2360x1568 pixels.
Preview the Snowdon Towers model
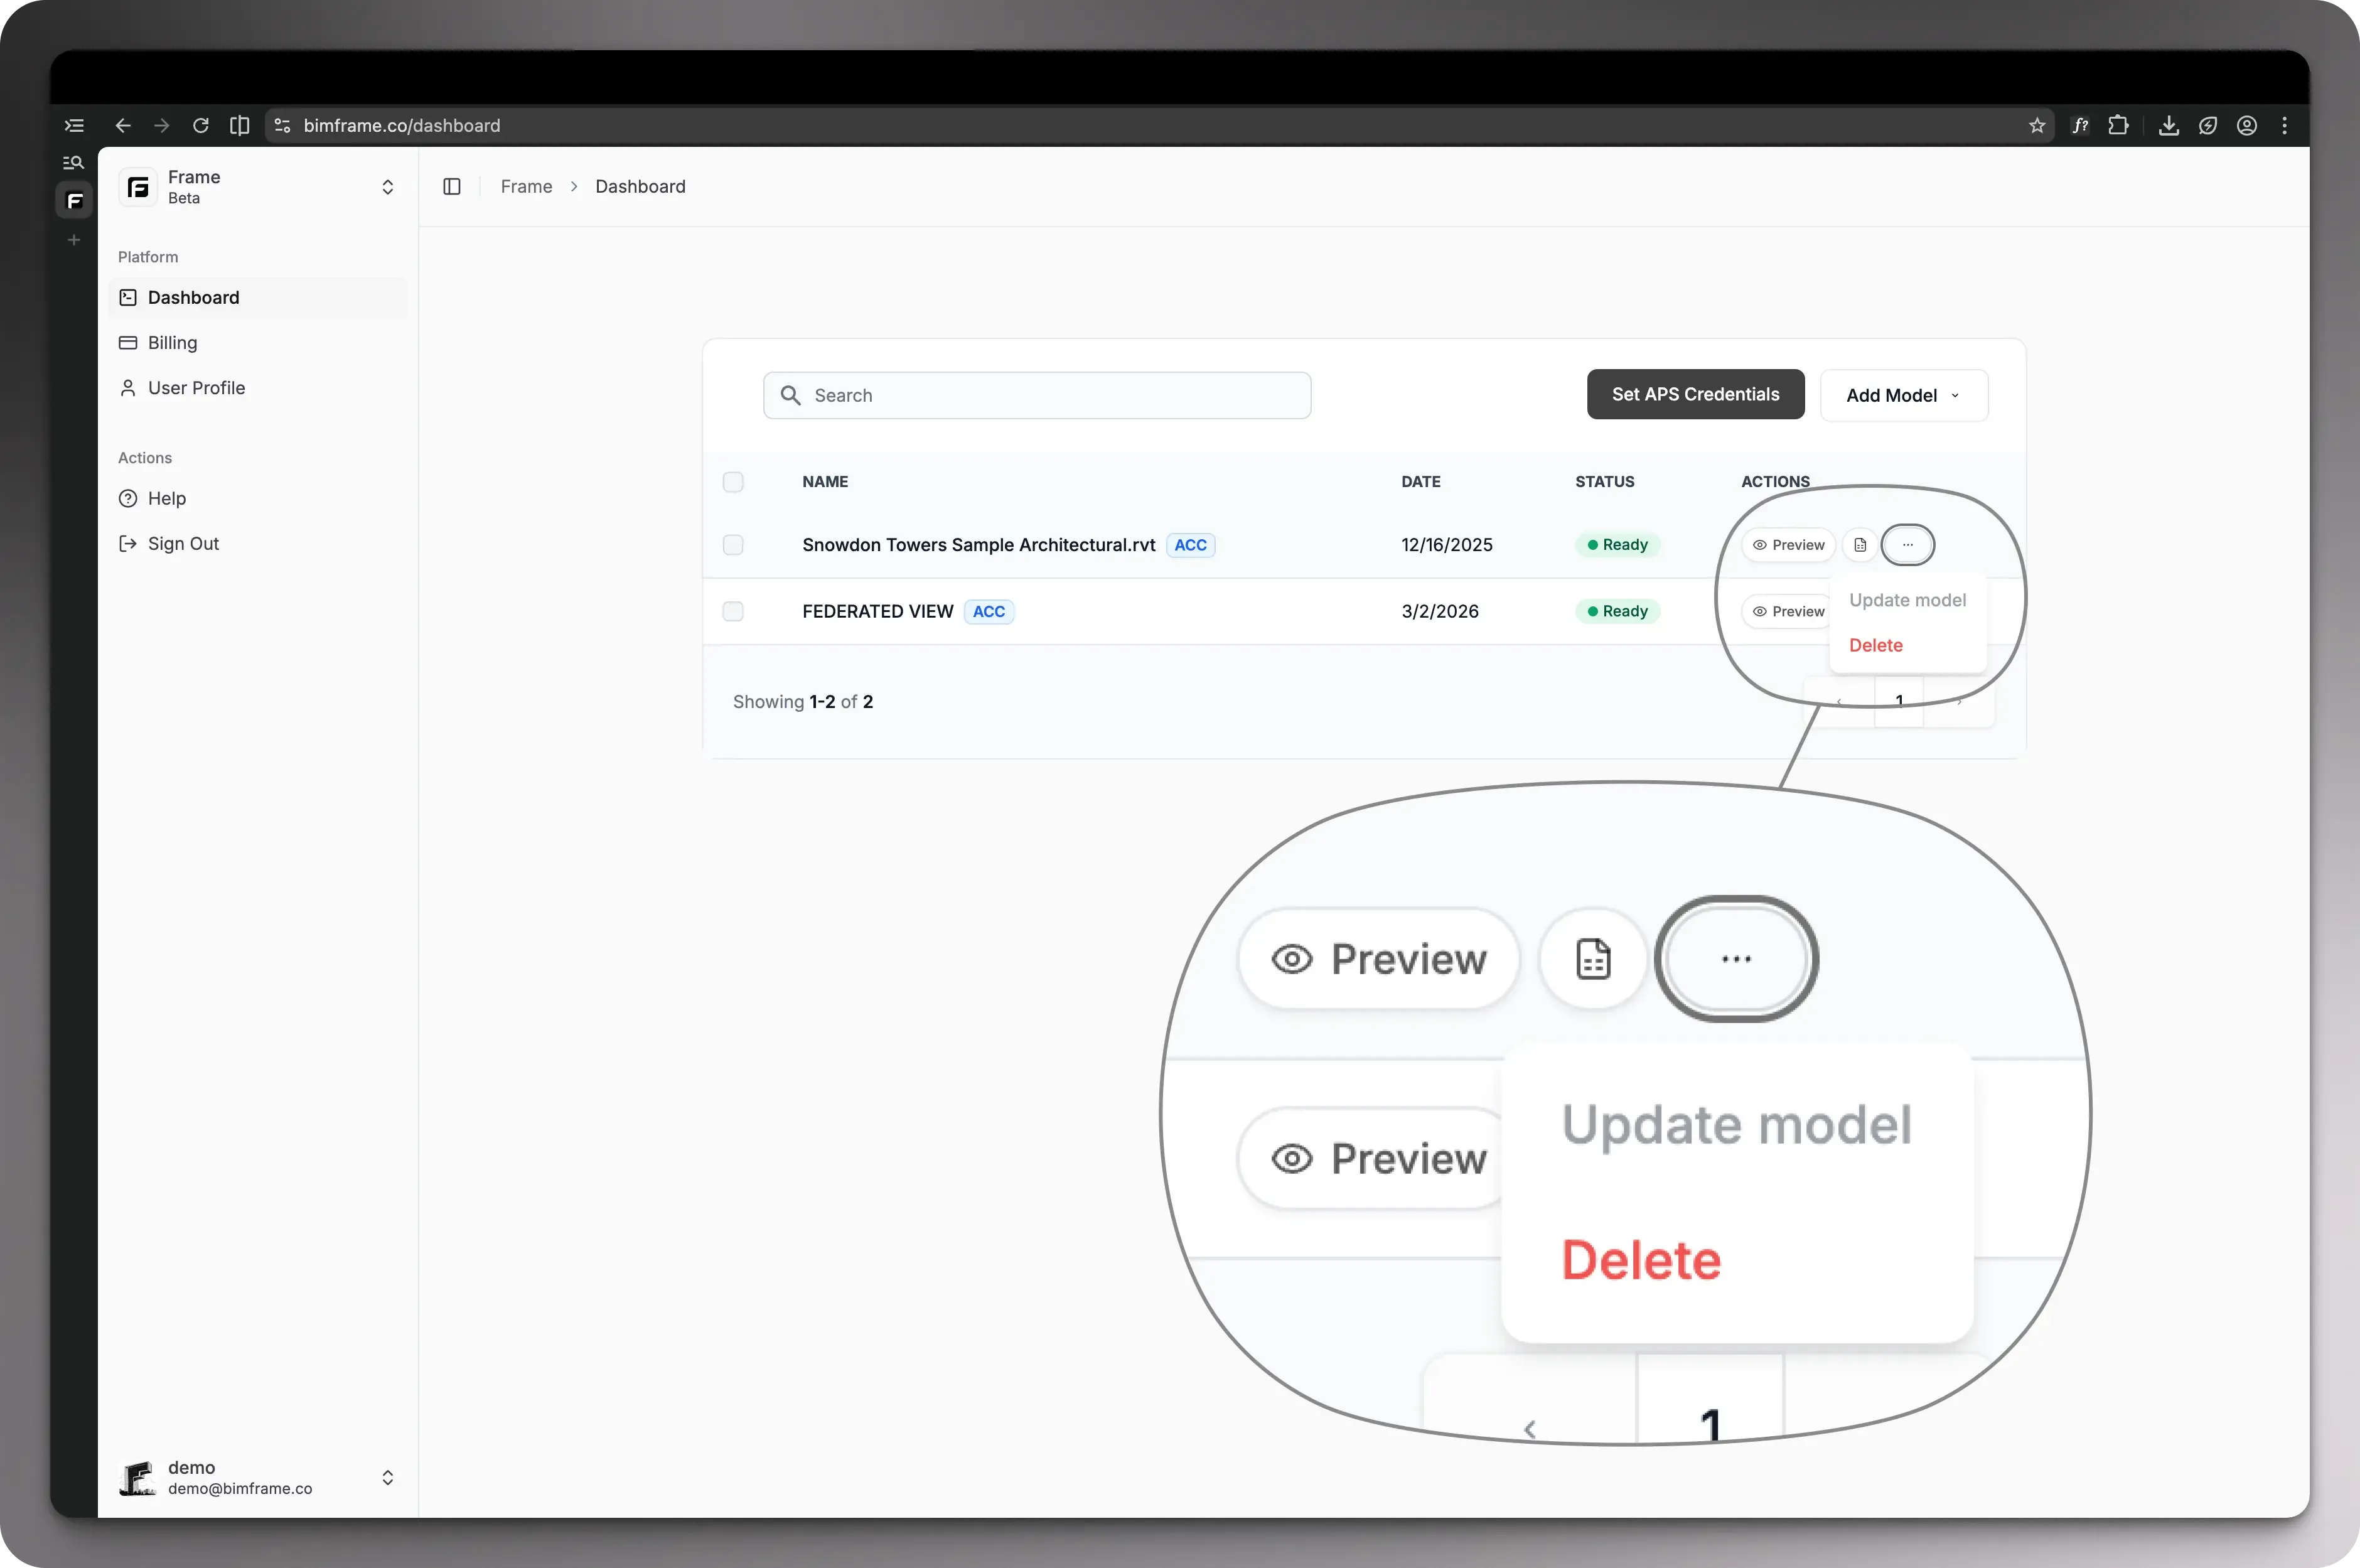click(x=1788, y=545)
